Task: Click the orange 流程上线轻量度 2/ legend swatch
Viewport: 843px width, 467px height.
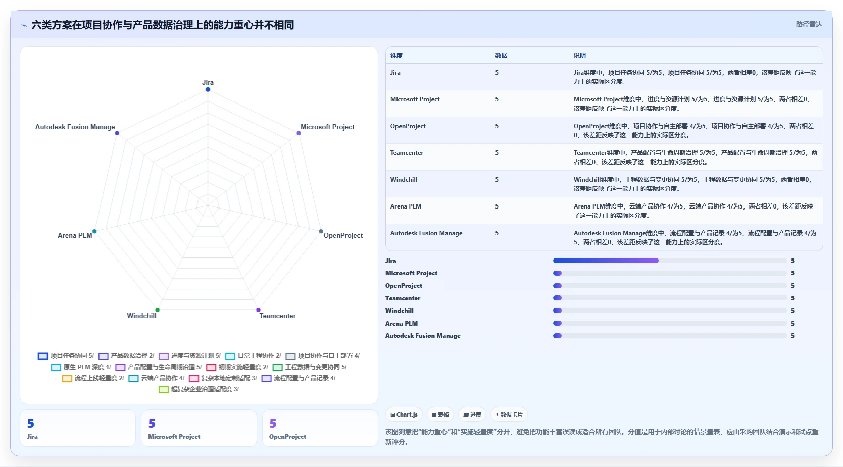Action: pyautogui.click(x=67, y=378)
